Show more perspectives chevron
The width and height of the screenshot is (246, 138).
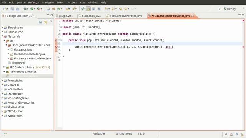[x=243, y=8]
